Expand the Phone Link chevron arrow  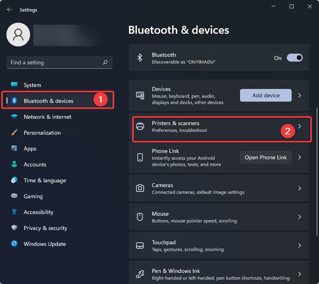(x=300, y=157)
